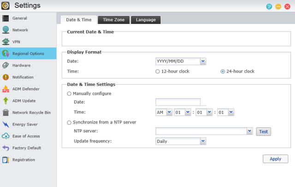The width and height of the screenshot is (295, 187).
Task: Open VPN settings icon
Action: coord(6,41)
